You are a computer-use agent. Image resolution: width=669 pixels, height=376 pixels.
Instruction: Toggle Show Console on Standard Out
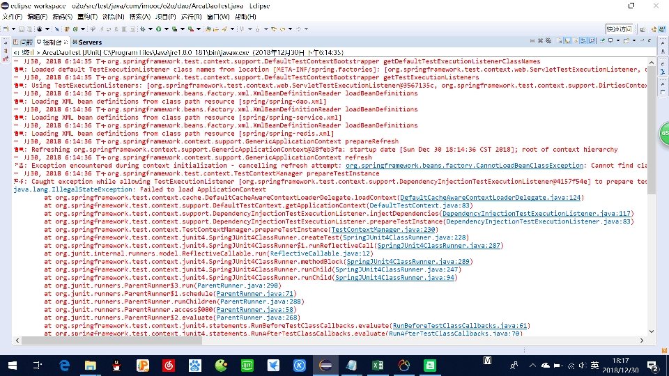click(x=583, y=40)
